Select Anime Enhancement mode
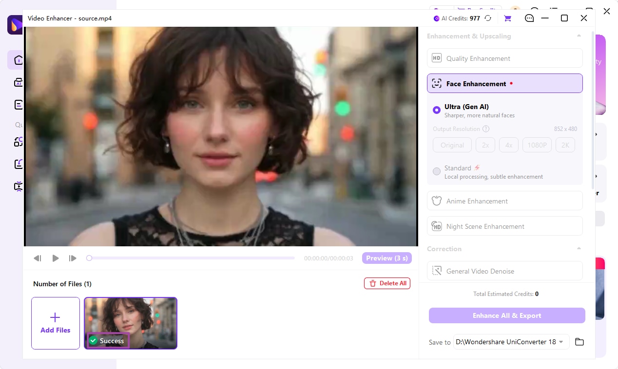 pyautogui.click(x=505, y=201)
